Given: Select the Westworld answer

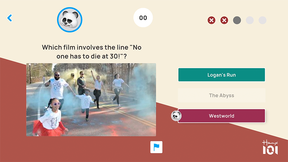Looking at the screenshot, I should pyautogui.click(x=221, y=116).
